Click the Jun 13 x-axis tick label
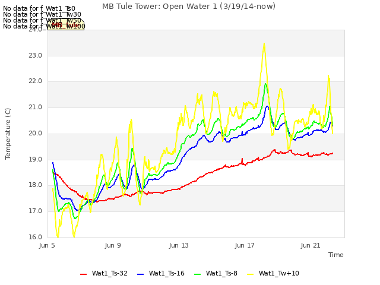 pos(179,245)
